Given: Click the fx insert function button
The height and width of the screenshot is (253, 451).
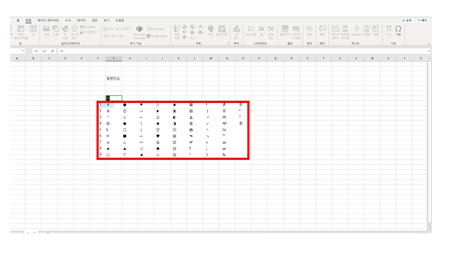Looking at the screenshot, I should coord(52,51).
